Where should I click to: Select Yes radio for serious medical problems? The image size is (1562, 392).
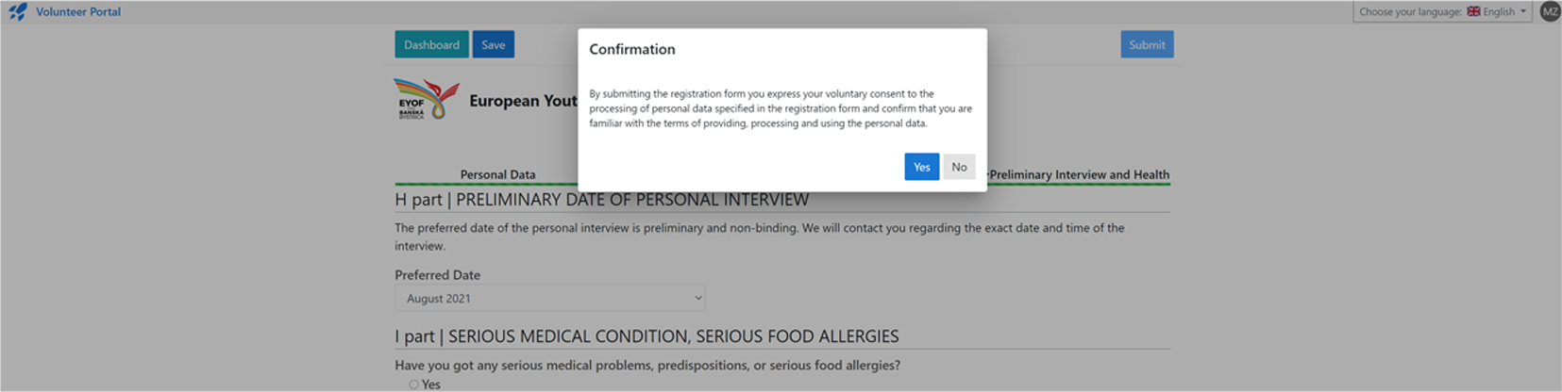[413, 384]
